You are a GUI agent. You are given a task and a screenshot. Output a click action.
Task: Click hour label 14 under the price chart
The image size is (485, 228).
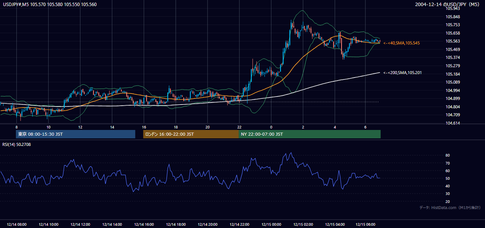(112, 127)
